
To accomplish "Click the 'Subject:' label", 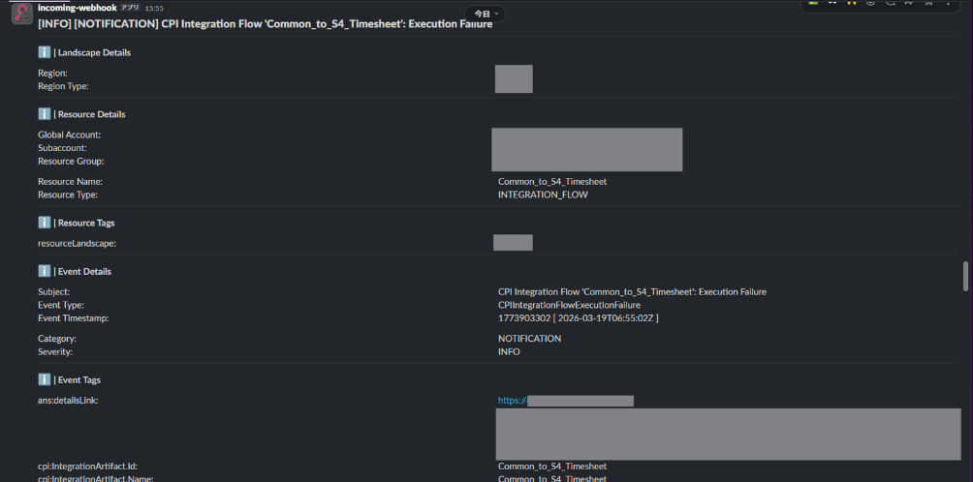I will (x=53, y=291).
